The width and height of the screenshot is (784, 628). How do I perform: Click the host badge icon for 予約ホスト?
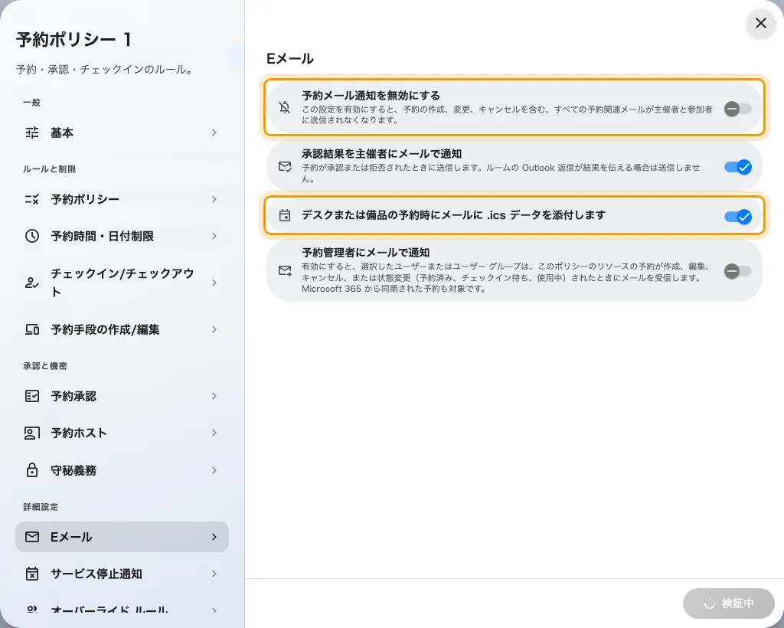tap(32, 433)
